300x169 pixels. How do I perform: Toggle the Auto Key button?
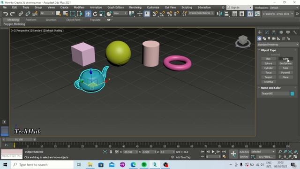pyautogui.click(x=244, y=152)
